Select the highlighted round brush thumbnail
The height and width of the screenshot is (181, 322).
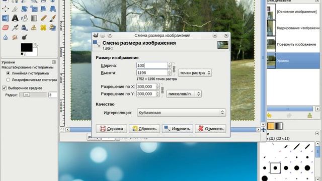[x=275, y=168]
